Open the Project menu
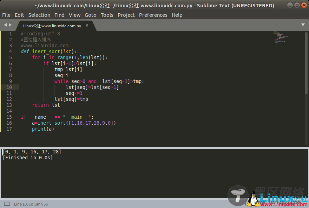 pos(126,15)
